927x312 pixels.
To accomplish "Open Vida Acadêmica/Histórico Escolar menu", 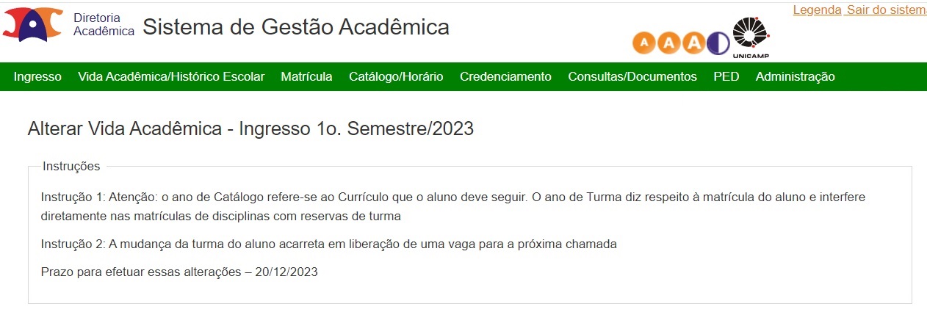I will click(171, 76).
